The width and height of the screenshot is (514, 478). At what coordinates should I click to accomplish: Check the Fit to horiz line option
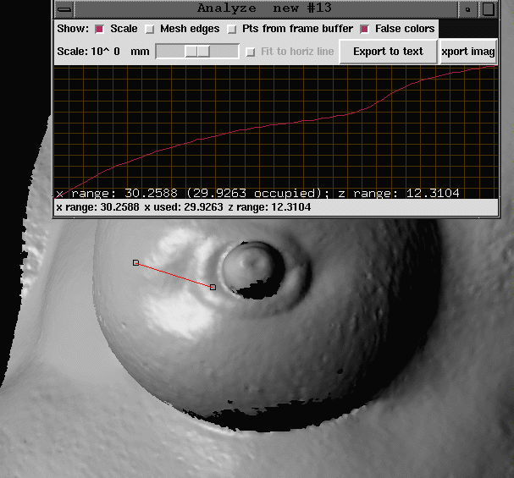pos(251,52)
